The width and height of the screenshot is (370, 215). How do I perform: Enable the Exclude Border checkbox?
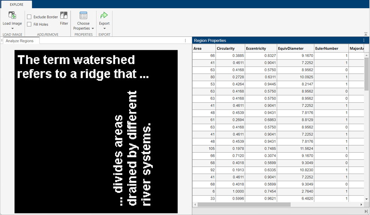[29, 17]
